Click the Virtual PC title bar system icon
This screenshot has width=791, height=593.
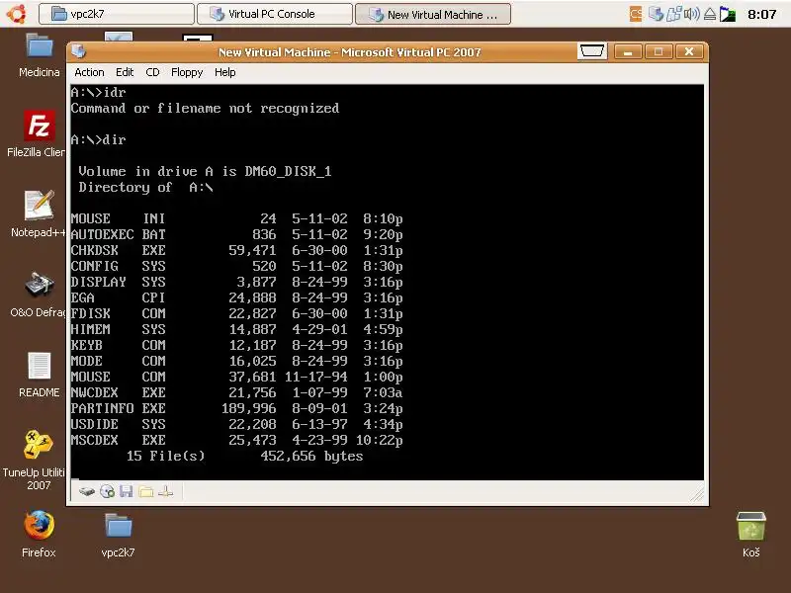tap(79, 51)
